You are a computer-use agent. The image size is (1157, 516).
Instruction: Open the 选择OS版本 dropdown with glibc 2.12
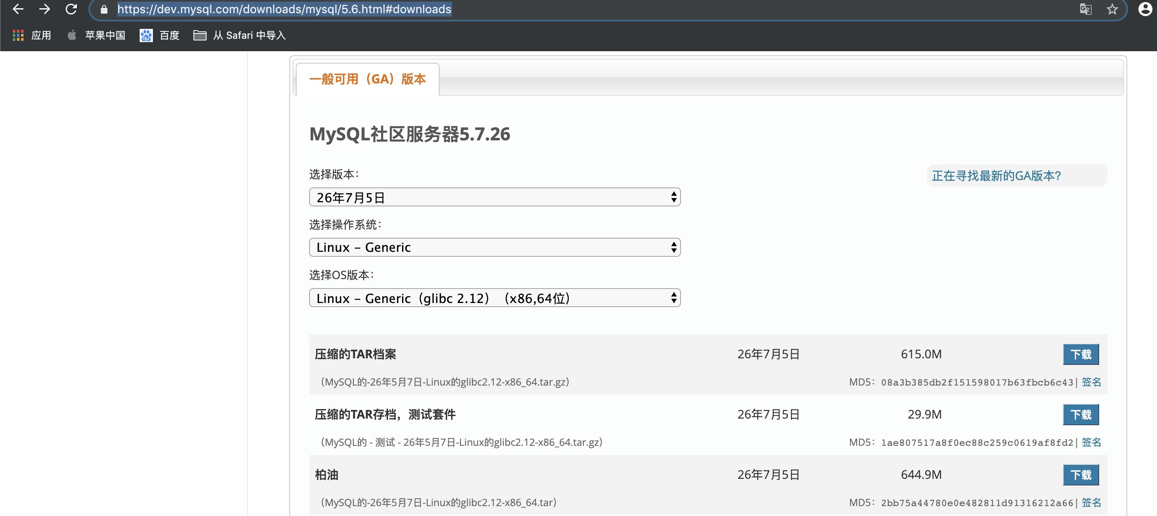pos(495,298)
